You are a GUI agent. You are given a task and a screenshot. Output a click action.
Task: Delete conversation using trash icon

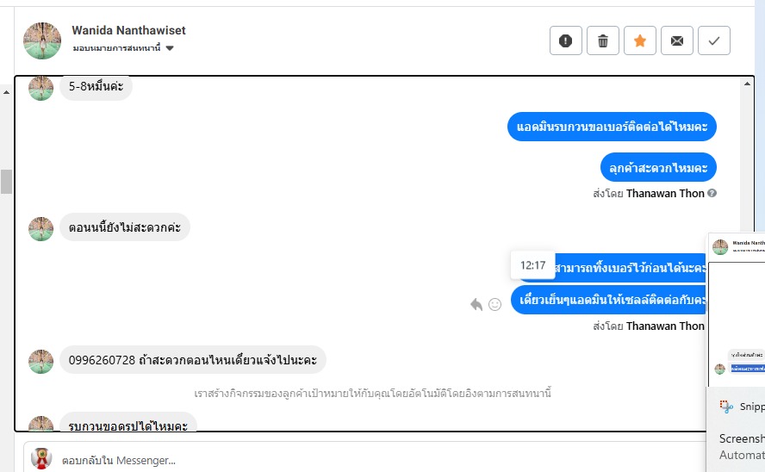[x=602, y=40]
